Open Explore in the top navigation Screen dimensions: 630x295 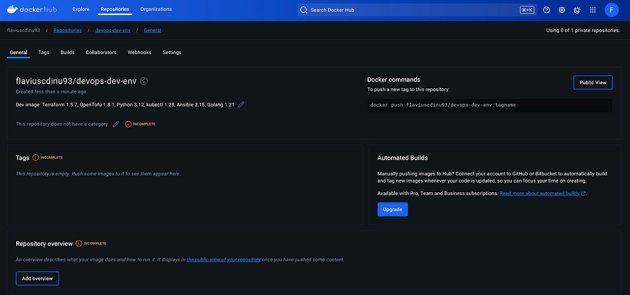point(81,9)
